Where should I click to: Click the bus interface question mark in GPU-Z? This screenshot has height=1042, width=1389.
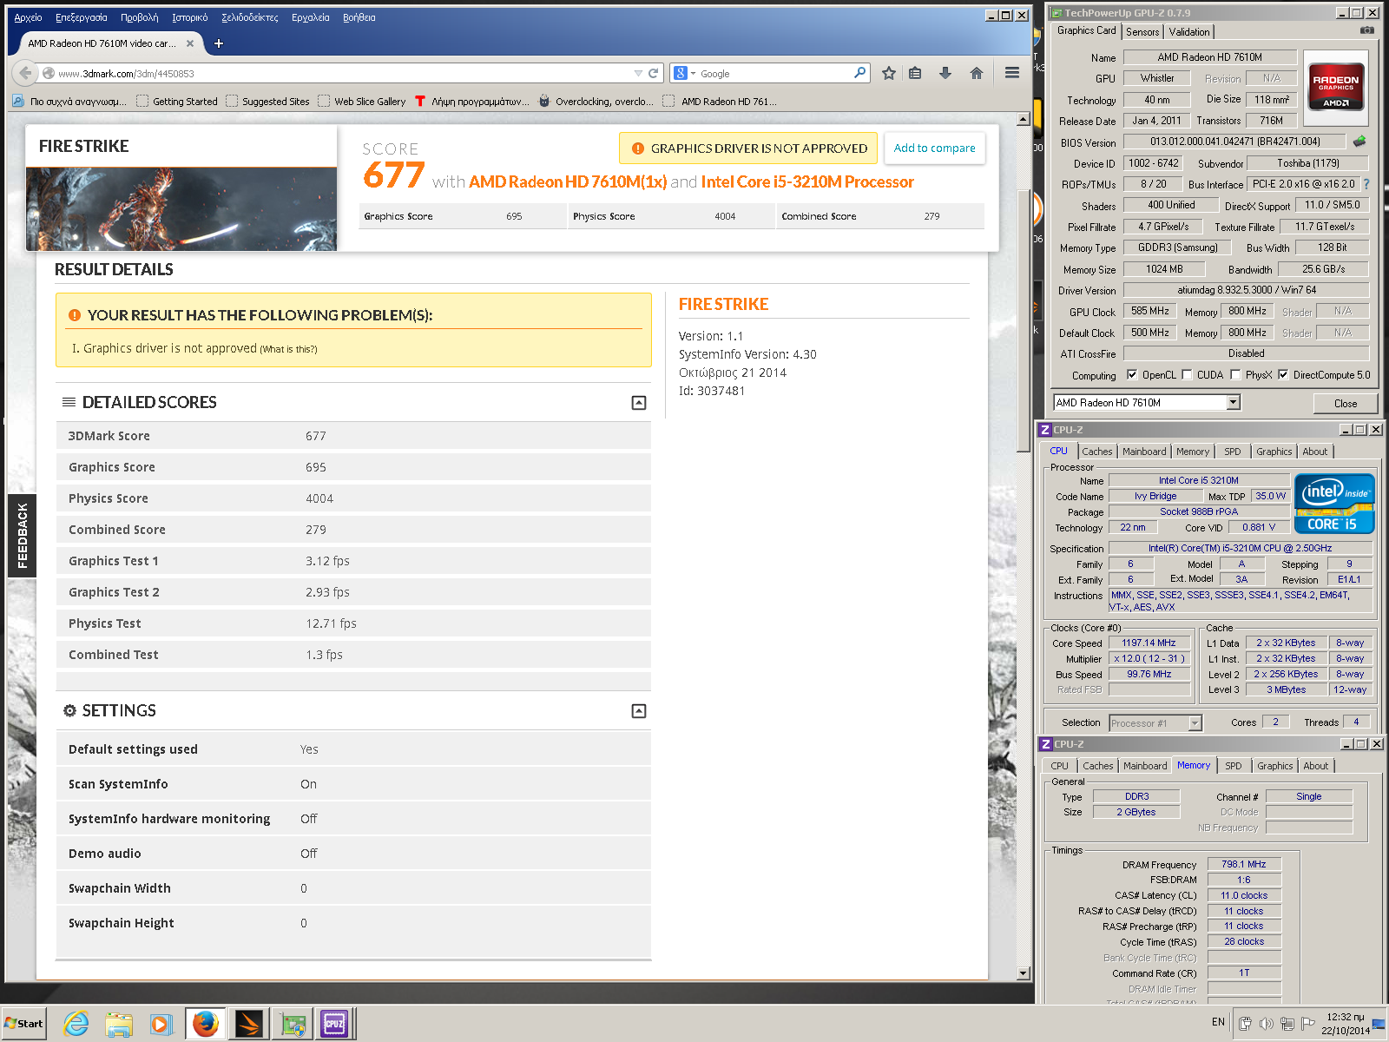1366,184
